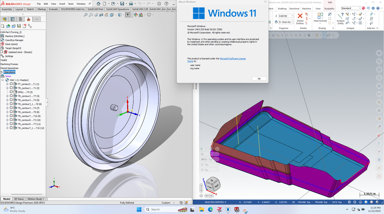Check the TR_contour2 operation checkbox
The image size is (384, 214).
11,96
